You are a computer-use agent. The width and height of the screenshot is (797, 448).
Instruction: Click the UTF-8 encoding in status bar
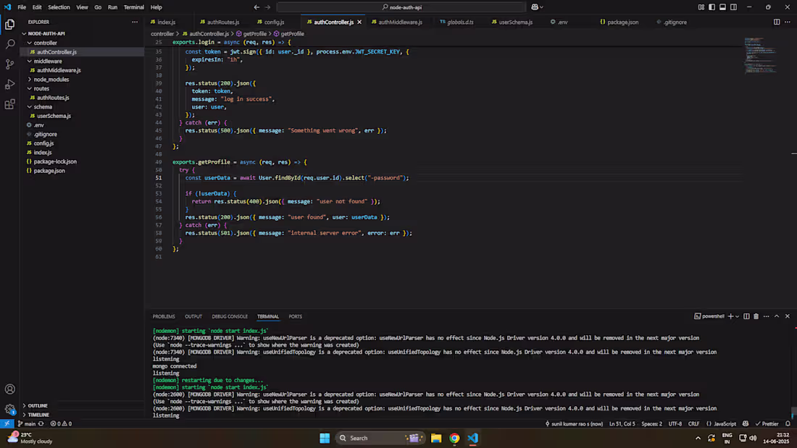pos(675,423)
